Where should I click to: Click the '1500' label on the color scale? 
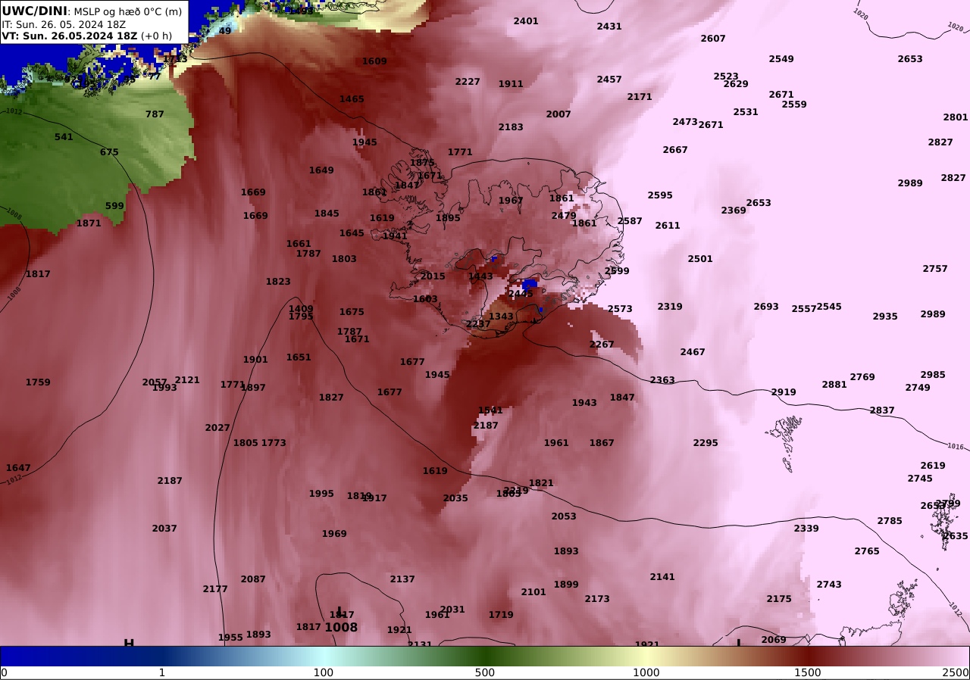[808, 672]
